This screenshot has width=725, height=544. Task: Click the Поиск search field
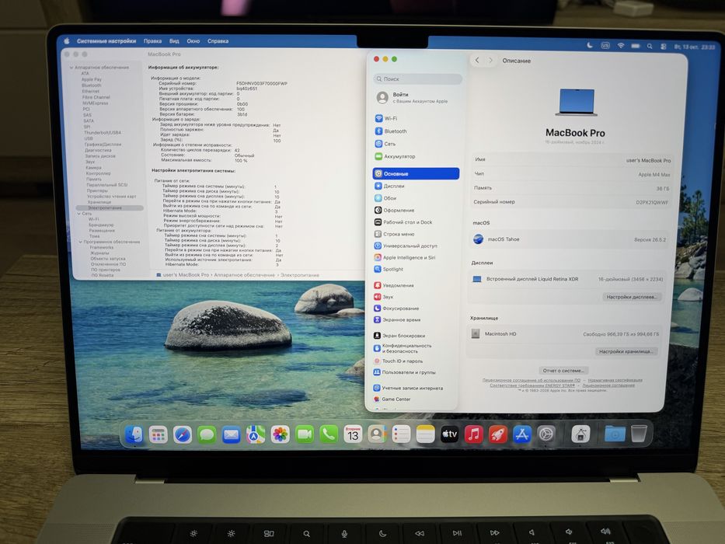click(x=417, y=78)
